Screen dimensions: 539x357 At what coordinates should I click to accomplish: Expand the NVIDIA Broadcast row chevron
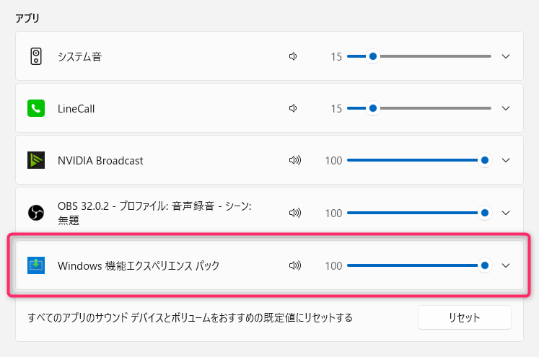pos(506,160)
